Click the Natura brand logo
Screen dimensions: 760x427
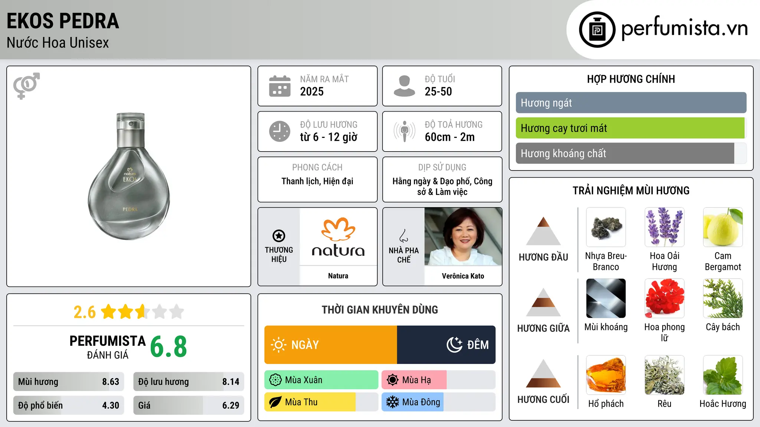pyautogui.click(x=338, y=237)
